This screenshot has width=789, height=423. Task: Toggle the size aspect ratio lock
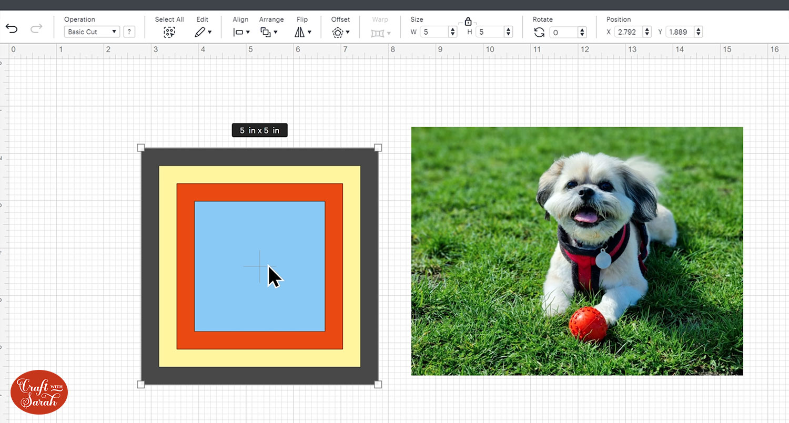tap(468, 22)
